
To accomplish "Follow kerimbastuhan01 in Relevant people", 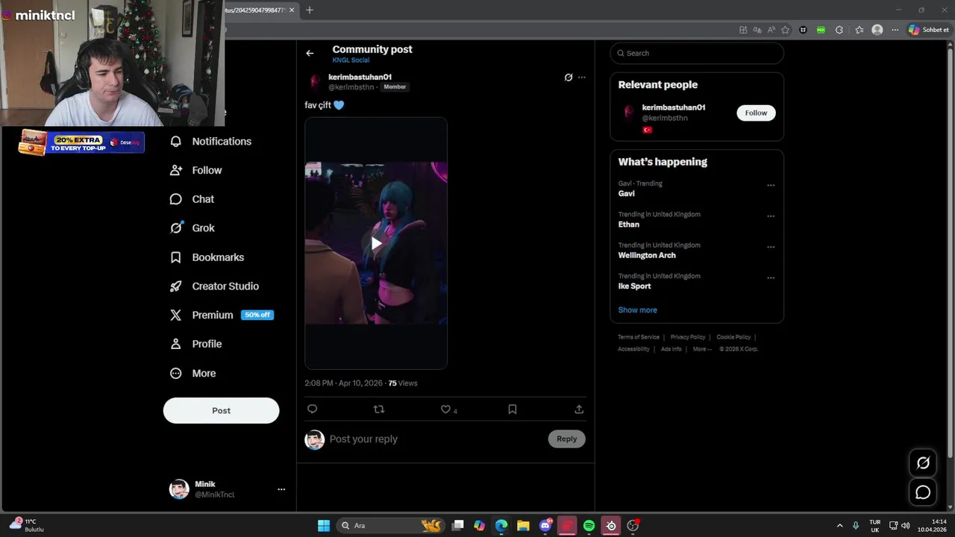I will (x=756, y=113).
